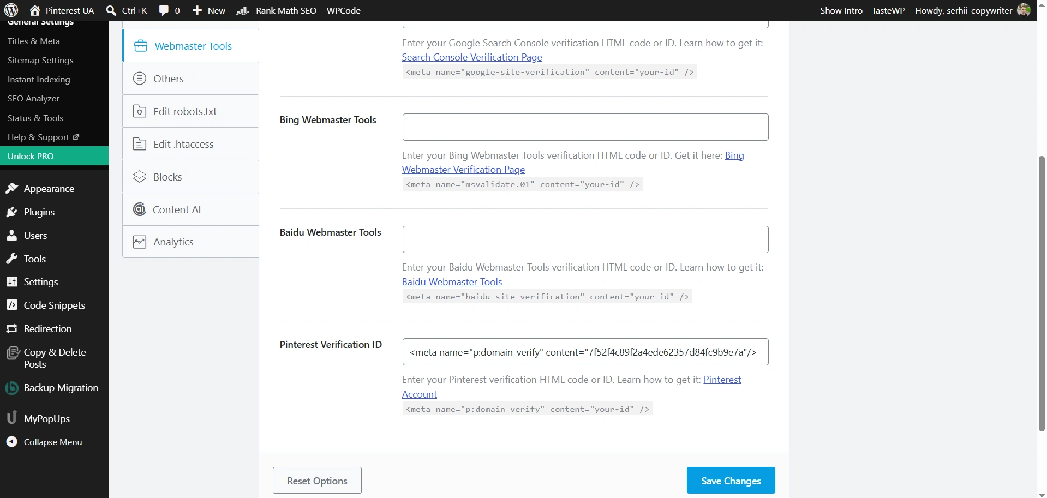Switch to the Others tab
The image size is (1047, 498).
click(191, 79)
